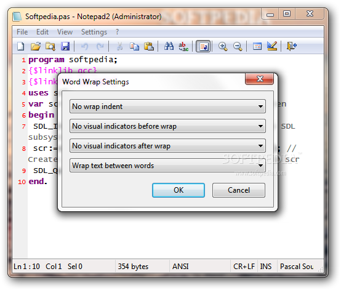Close the Notepad2 main window
341x290 pixels.
(x=310, y=14)
